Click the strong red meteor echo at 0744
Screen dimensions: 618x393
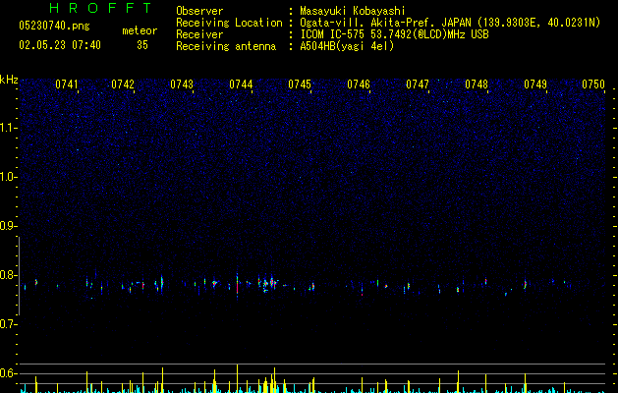click(x=237, y=287)
